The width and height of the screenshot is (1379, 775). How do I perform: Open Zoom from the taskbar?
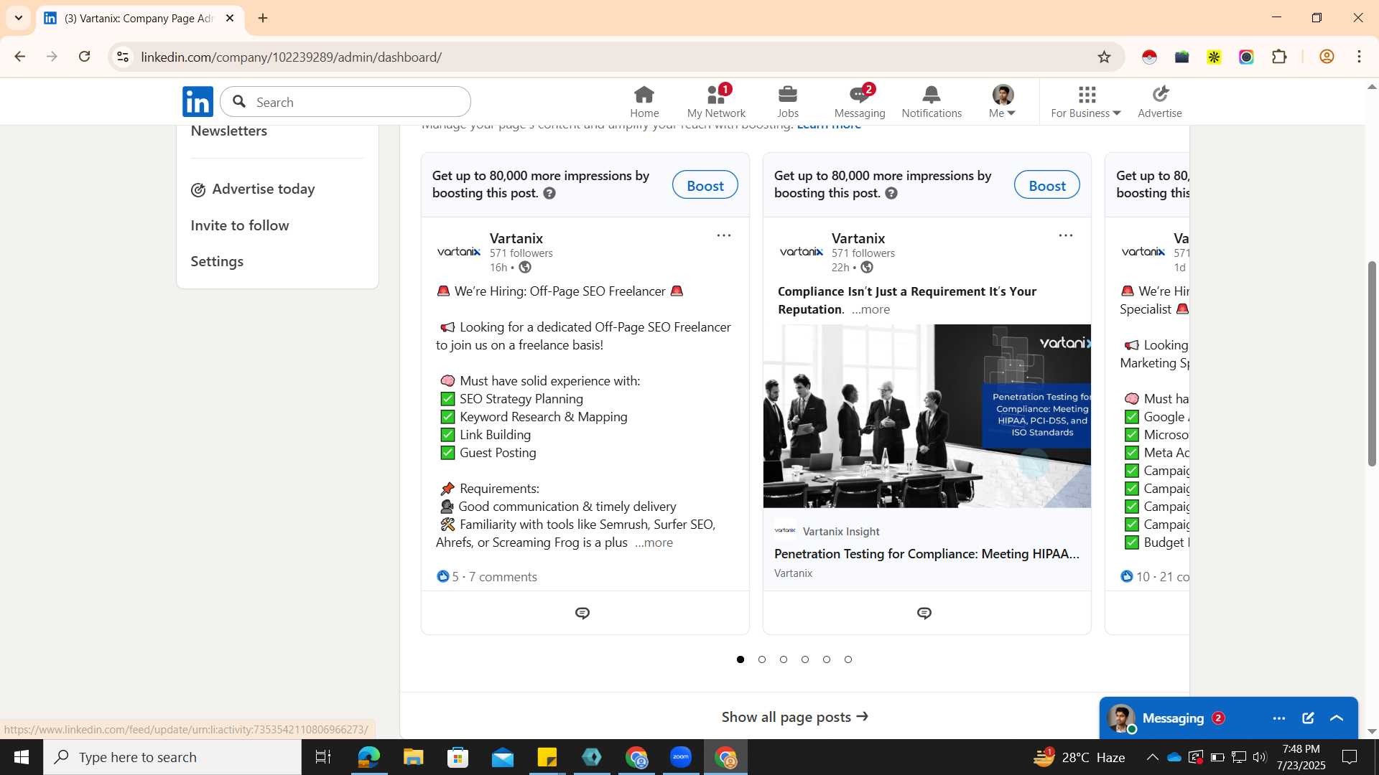click(680, 757)
